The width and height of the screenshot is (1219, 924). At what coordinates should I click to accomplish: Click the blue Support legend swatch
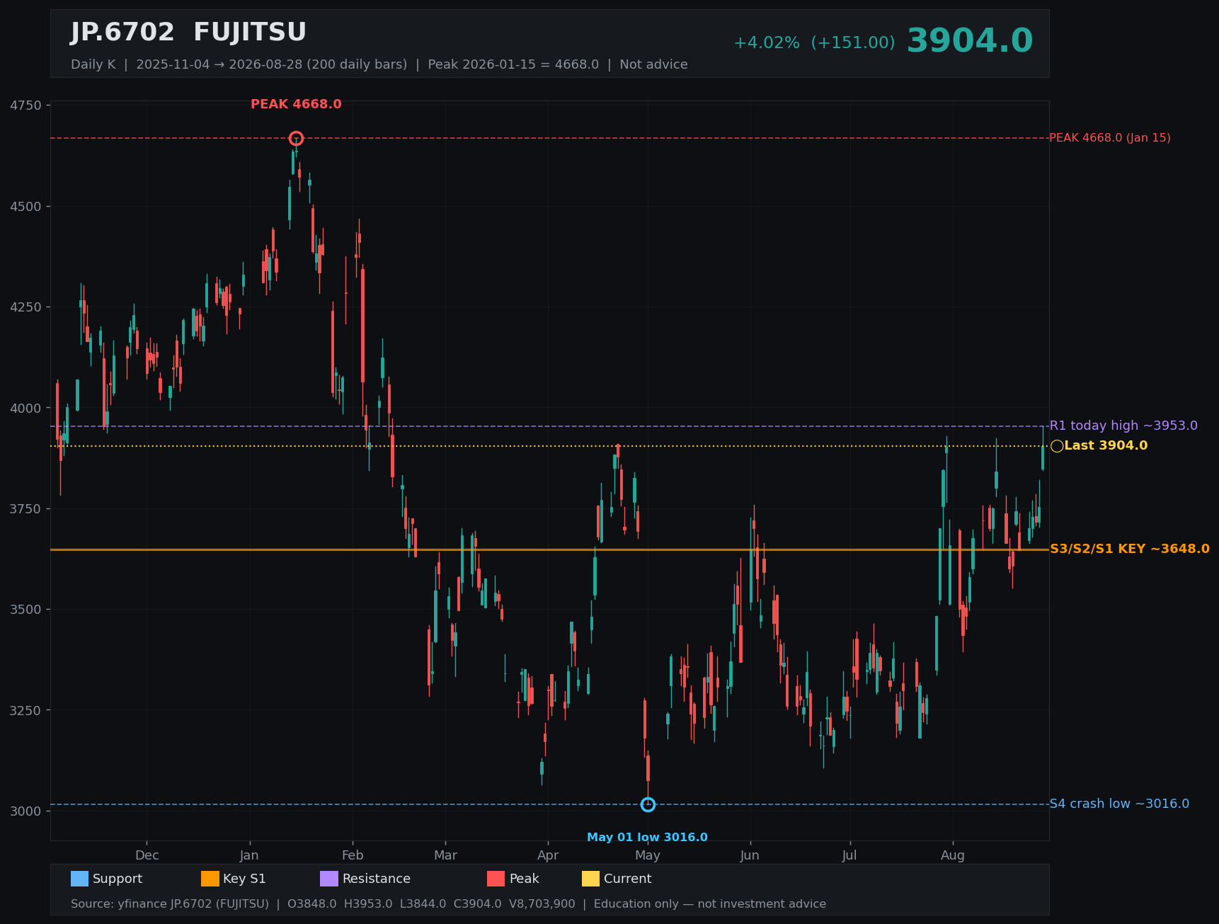click(x=79, y=879)
